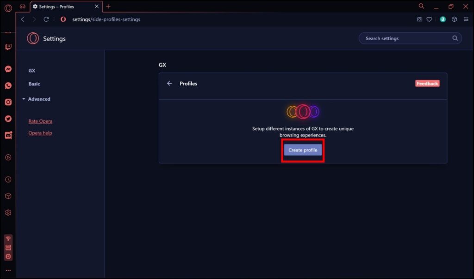Click magnifier icon in Search settings

[x=455, y=38]
